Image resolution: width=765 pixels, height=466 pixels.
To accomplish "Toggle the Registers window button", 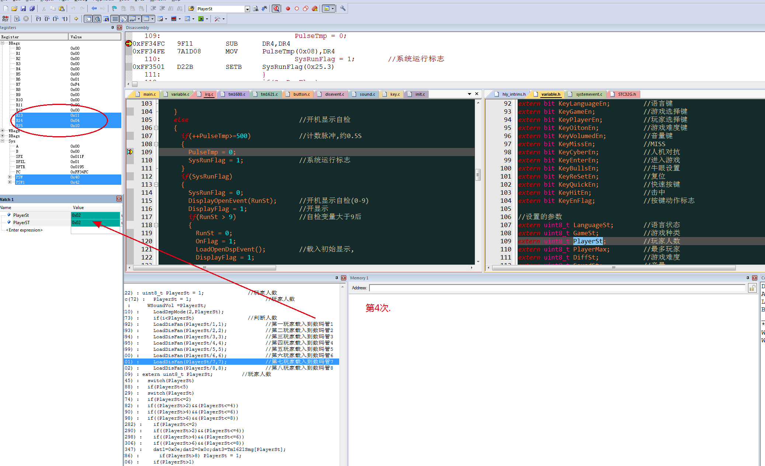I will pyautogui.click(x=115, y=19).
